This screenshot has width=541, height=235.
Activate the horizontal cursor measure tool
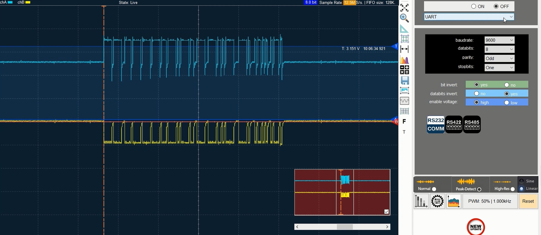click(404, 49)
